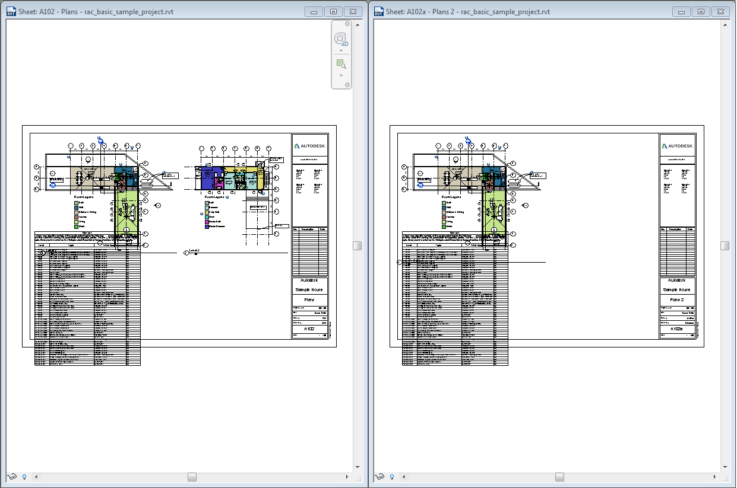Click the scroll-up arrow in A102 window
The image size is (737, 488).
(358, 24)
